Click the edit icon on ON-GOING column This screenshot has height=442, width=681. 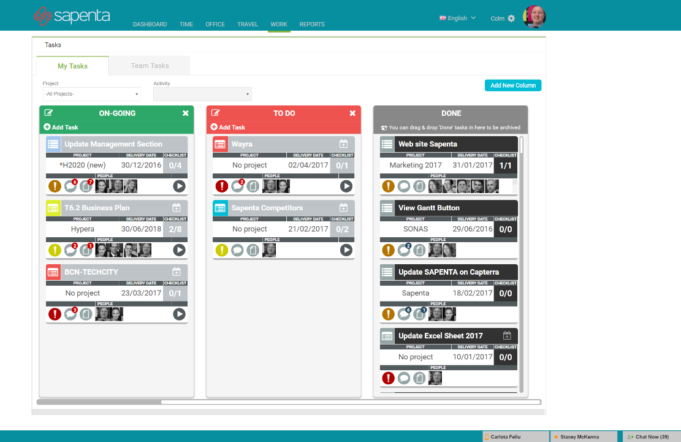click(48, 113)
